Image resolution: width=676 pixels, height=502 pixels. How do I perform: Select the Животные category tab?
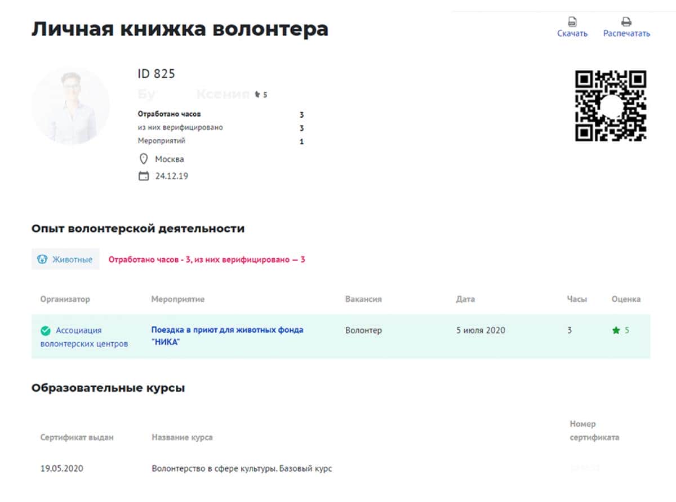tap(65, 259)
